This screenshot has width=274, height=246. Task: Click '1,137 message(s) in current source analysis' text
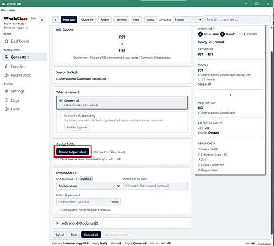coord(83,210)
